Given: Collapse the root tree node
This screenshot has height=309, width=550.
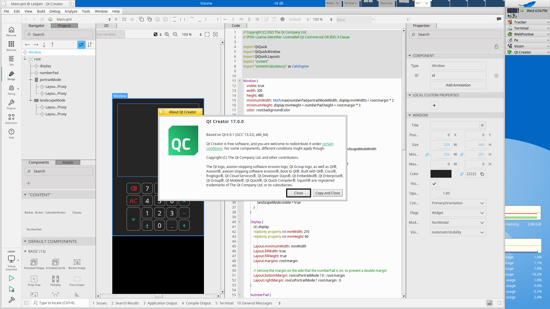Looking at the screenshot, I should pos(25,59).
